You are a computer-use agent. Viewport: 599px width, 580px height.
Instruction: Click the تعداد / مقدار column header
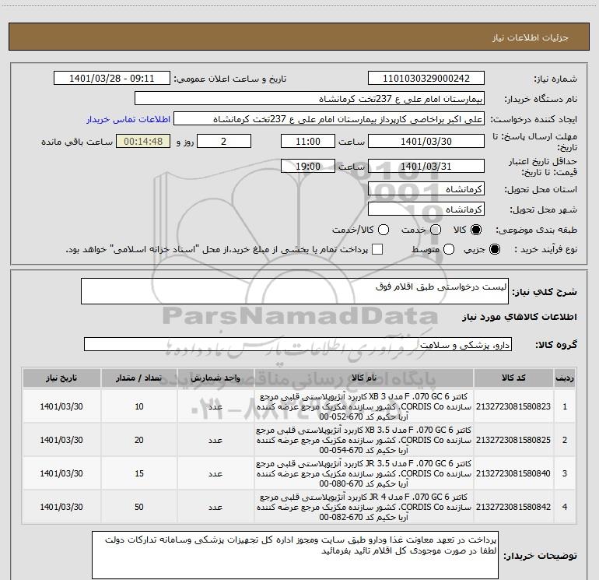139,378
